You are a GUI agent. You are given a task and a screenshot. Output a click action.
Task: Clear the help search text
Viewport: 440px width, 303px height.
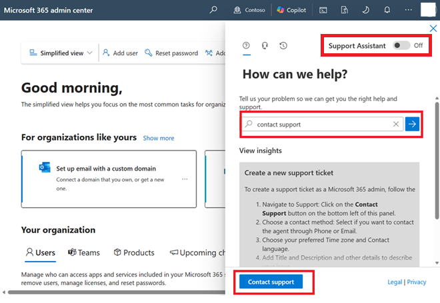coord(395,124)
